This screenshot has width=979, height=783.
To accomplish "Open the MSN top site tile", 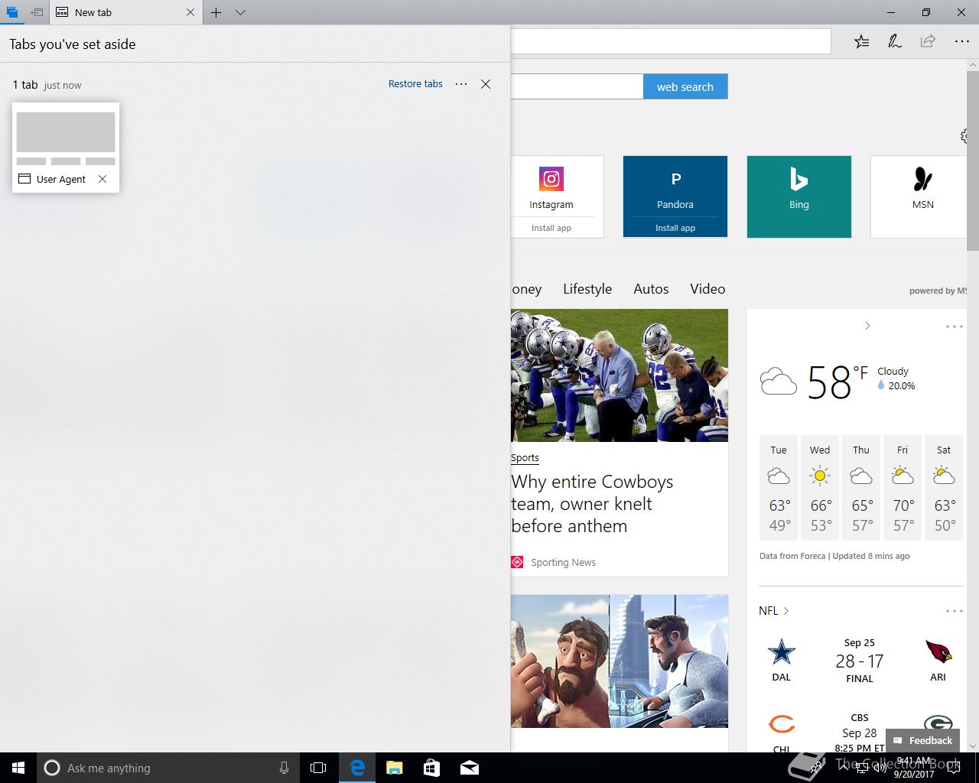I will [919, 197].
